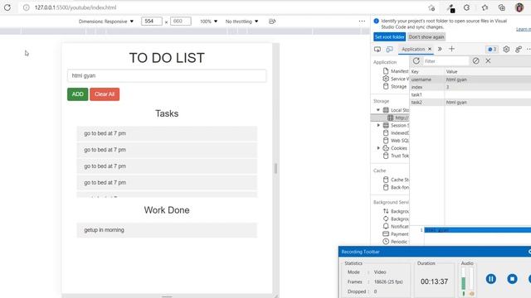Open Periodic background sync in the sidebar

point(395,242)
